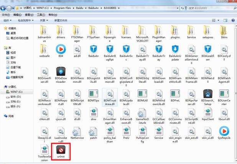Select the 804 media file icon
The width and height of the screenshot is (237, 164).
click(61, 49)
